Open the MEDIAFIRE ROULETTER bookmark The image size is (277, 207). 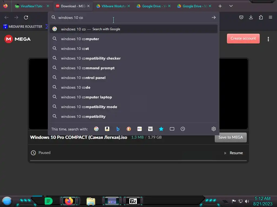coord(23,27)
